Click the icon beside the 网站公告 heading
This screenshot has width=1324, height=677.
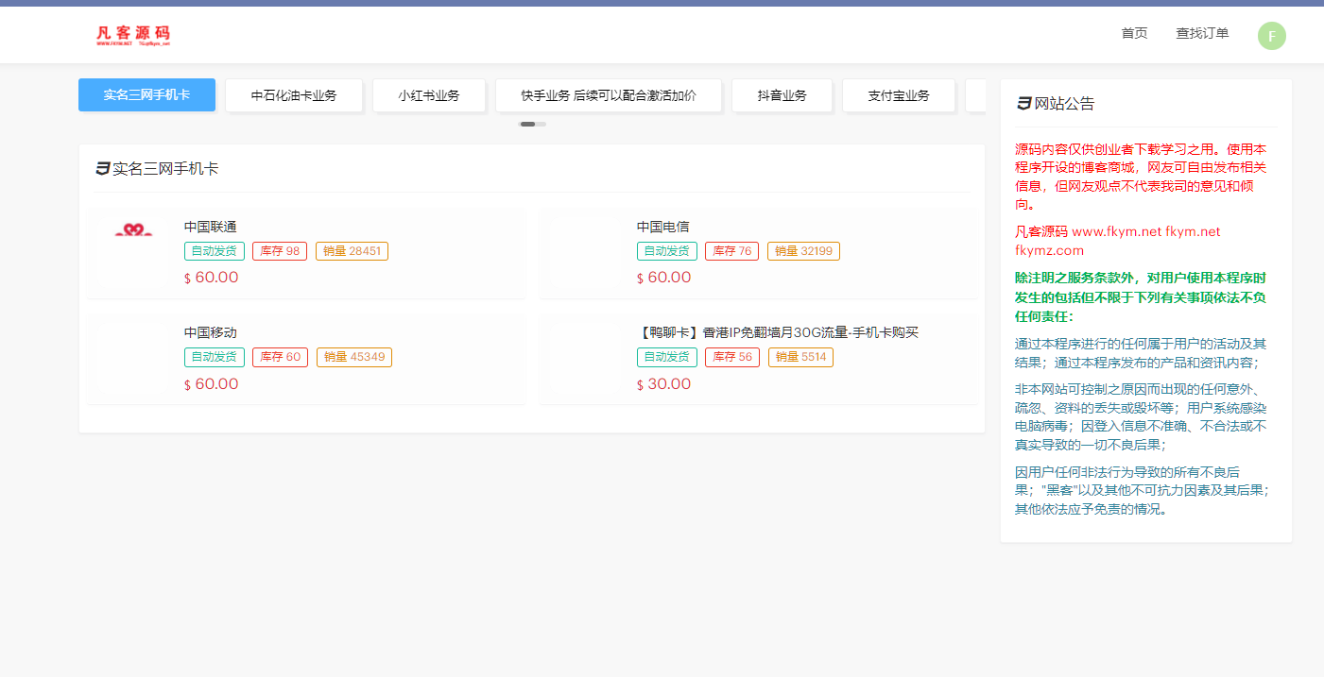1023,104
